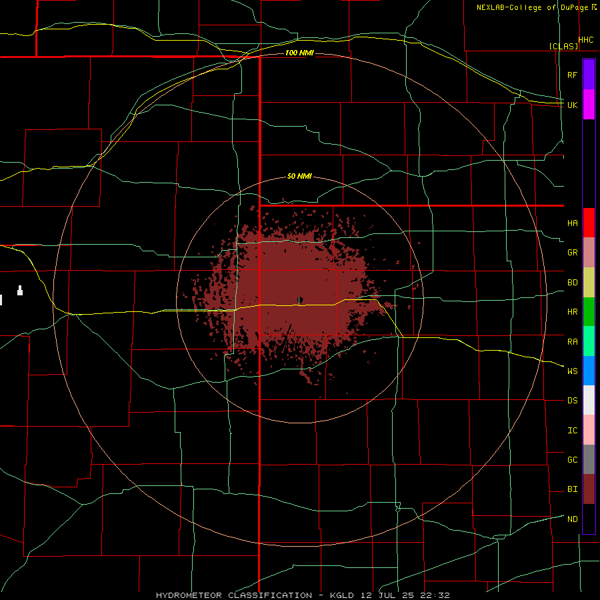Click the GR legend label
This screenshot has width=600, height=600.
572,253
